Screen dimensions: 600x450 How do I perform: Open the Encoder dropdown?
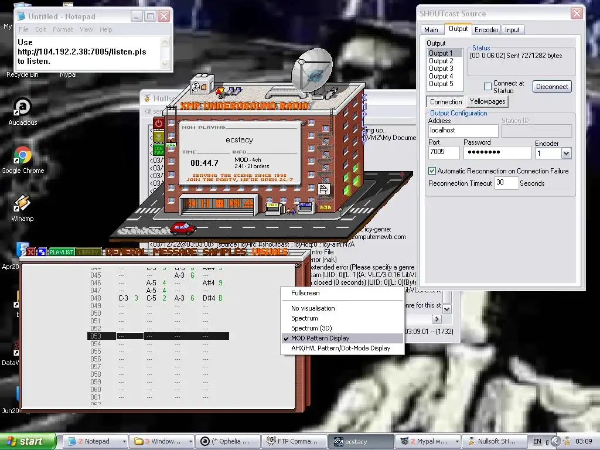point(566,154)
